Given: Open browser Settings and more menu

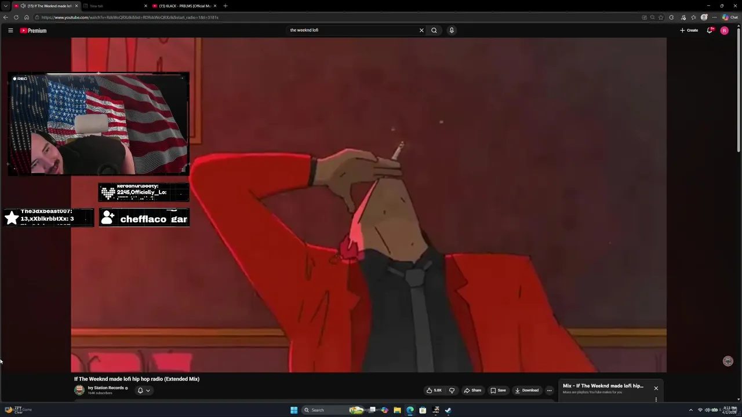Looking at the screenshot, I should coord(714,17).
